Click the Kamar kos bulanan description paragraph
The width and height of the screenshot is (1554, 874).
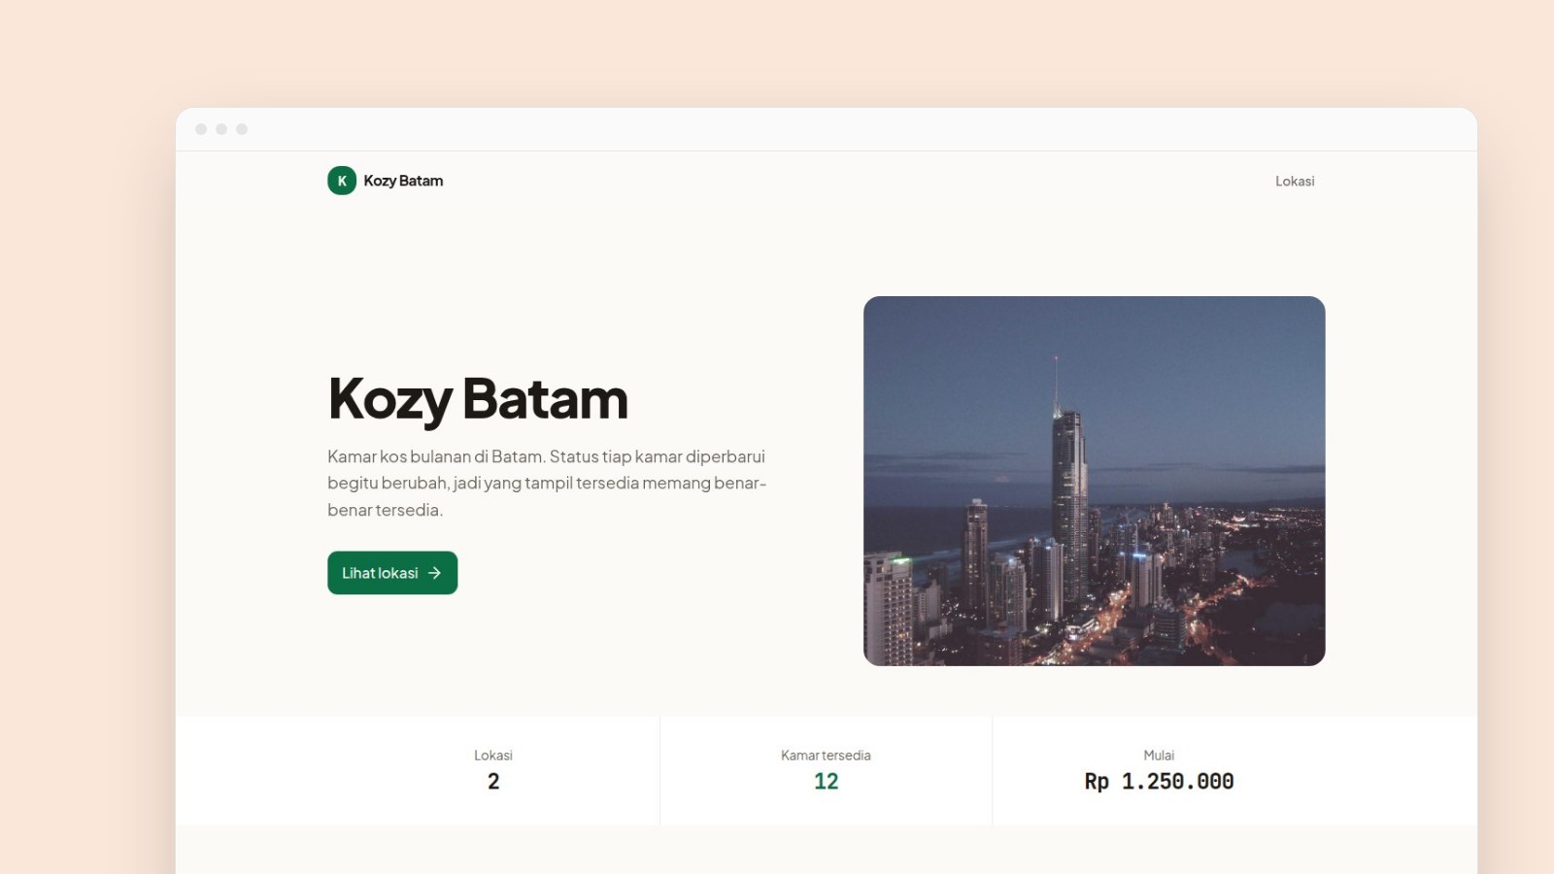[x=547, y=483]
